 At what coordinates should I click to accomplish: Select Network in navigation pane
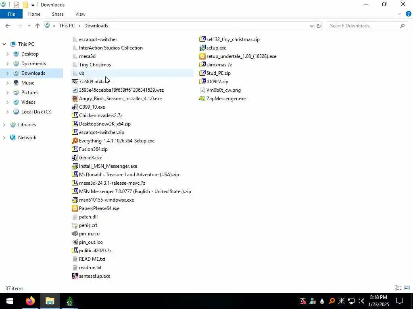pyautogui.click(x=27, y=138)
